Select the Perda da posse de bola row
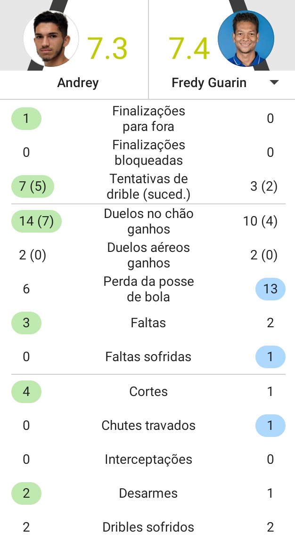 coord(148,289)
